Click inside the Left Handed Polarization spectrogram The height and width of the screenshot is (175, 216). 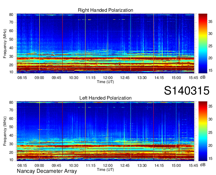pyautogui.click(x=105, y=131)
